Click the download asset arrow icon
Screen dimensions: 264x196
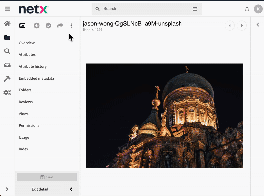click(x=37, y=26)
